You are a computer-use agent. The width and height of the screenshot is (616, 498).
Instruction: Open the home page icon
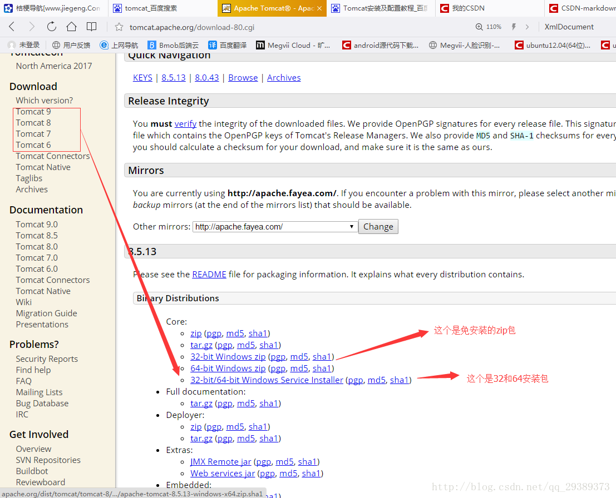pyautogui.click(x=71, y=27)
